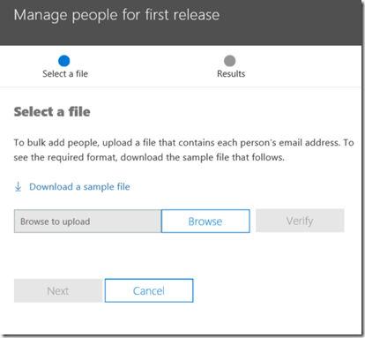
Task: Click the Verify button
Action: tap(300, 221)
